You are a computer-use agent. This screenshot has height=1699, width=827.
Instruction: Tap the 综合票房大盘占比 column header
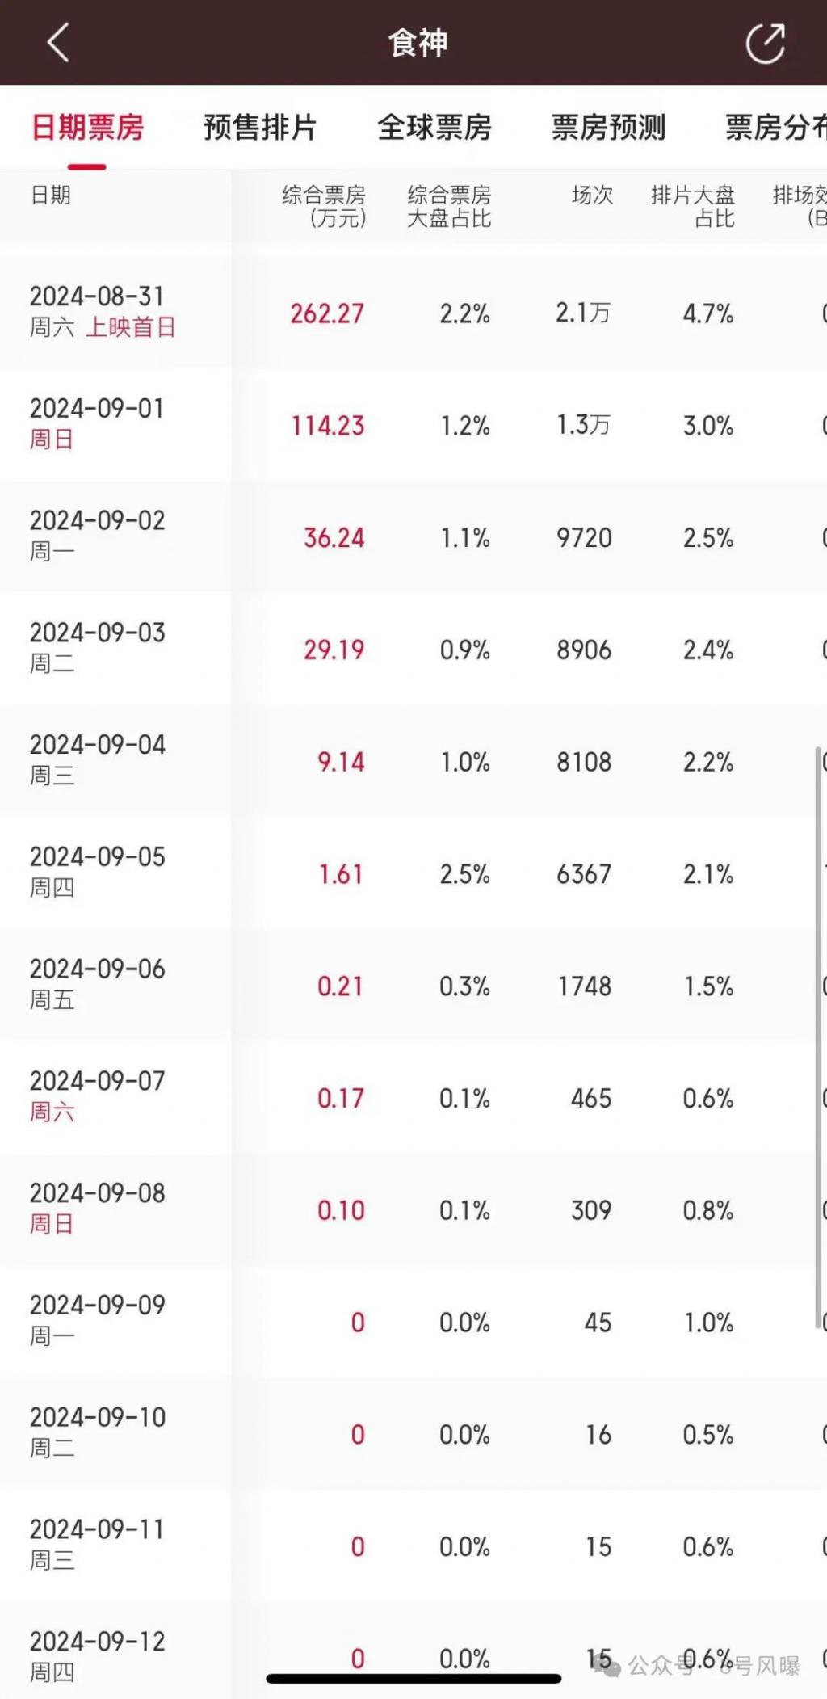(x=449, y=207)
